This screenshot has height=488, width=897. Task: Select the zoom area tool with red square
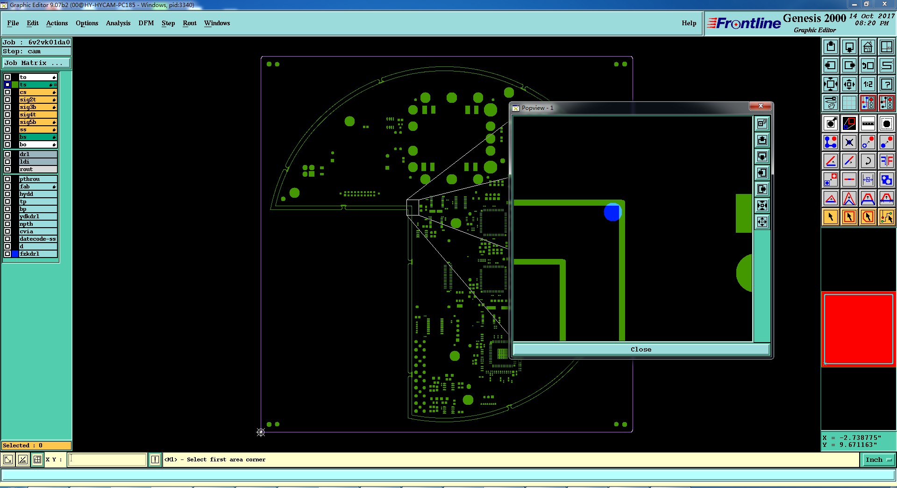(849, 123)
